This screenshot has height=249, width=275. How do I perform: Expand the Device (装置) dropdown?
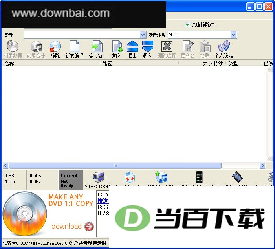click(x=143, y=35)
